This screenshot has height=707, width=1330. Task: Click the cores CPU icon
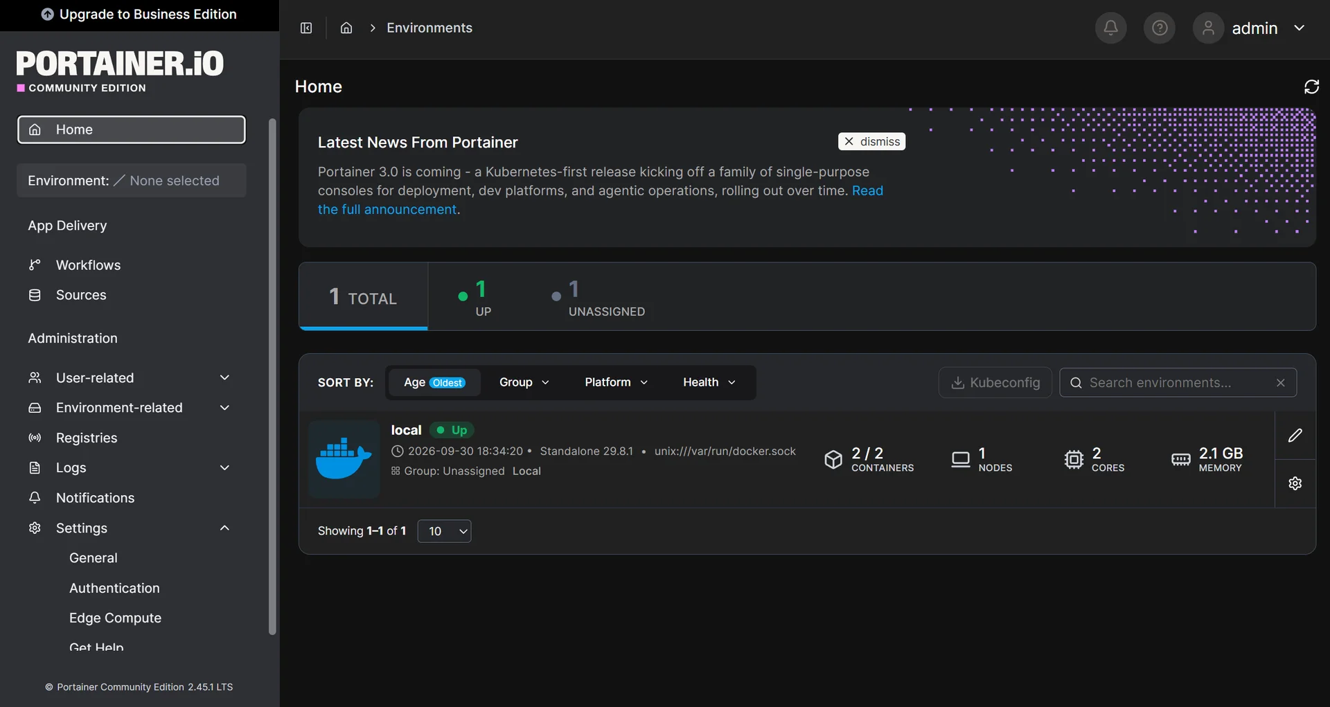tap(1074, 459)
